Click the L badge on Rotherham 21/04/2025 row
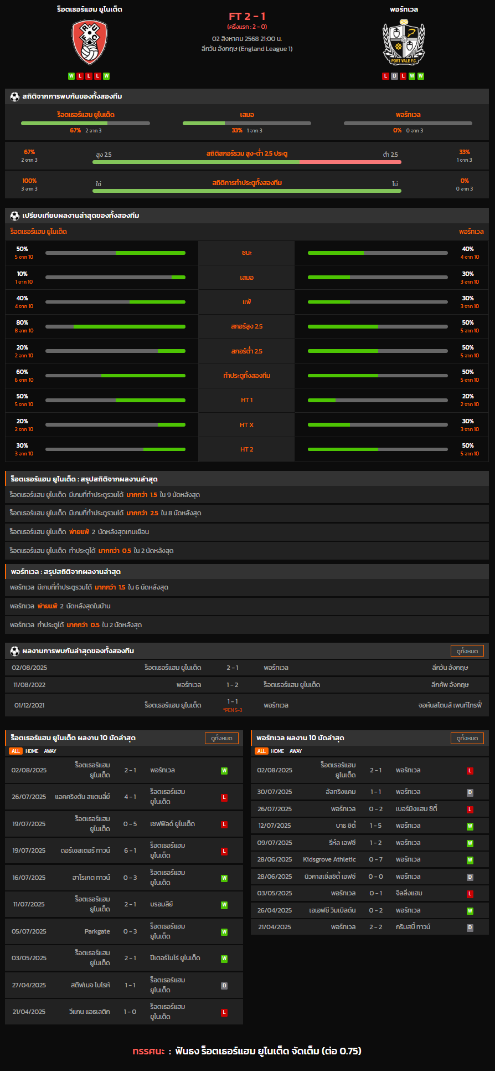 224,1012
